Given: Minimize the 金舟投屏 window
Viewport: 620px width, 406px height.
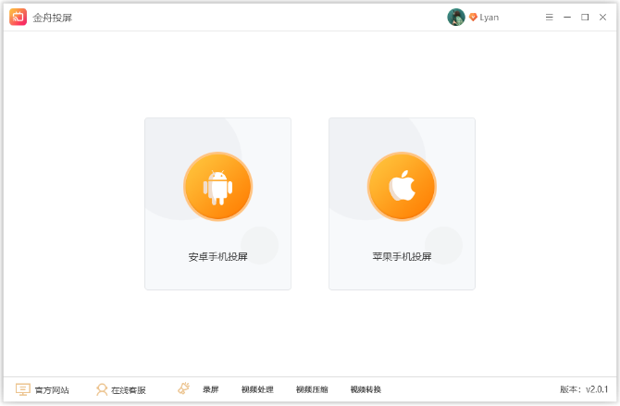Looking at the screenshot, I should pos(567,18).
